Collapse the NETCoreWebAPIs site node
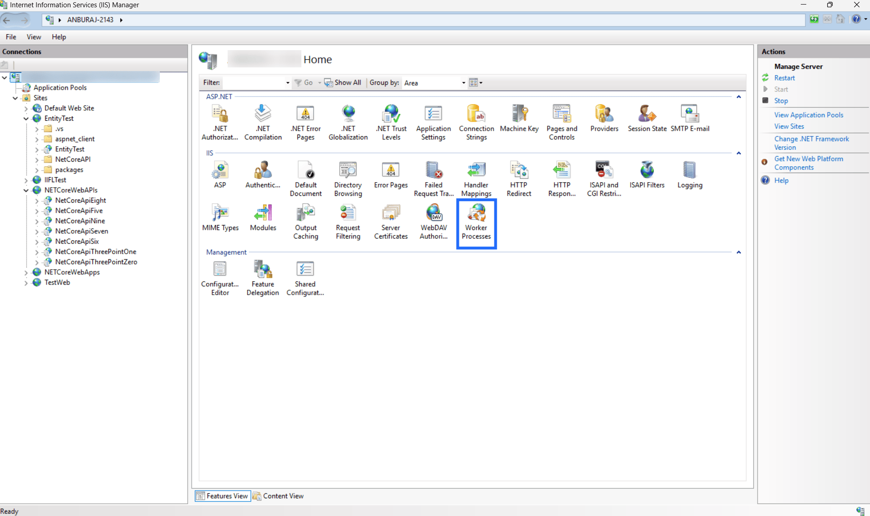 [x=26, y=190]
